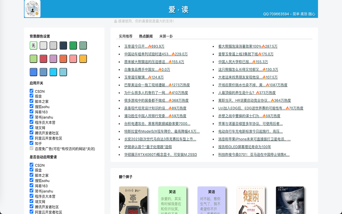Choose the dark navy background color swatch
The width and height of the screenshot is (342, 214).
pos(63,45)
